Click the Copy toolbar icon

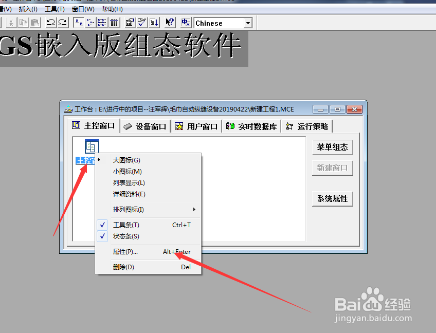click(x=23, y=23)
